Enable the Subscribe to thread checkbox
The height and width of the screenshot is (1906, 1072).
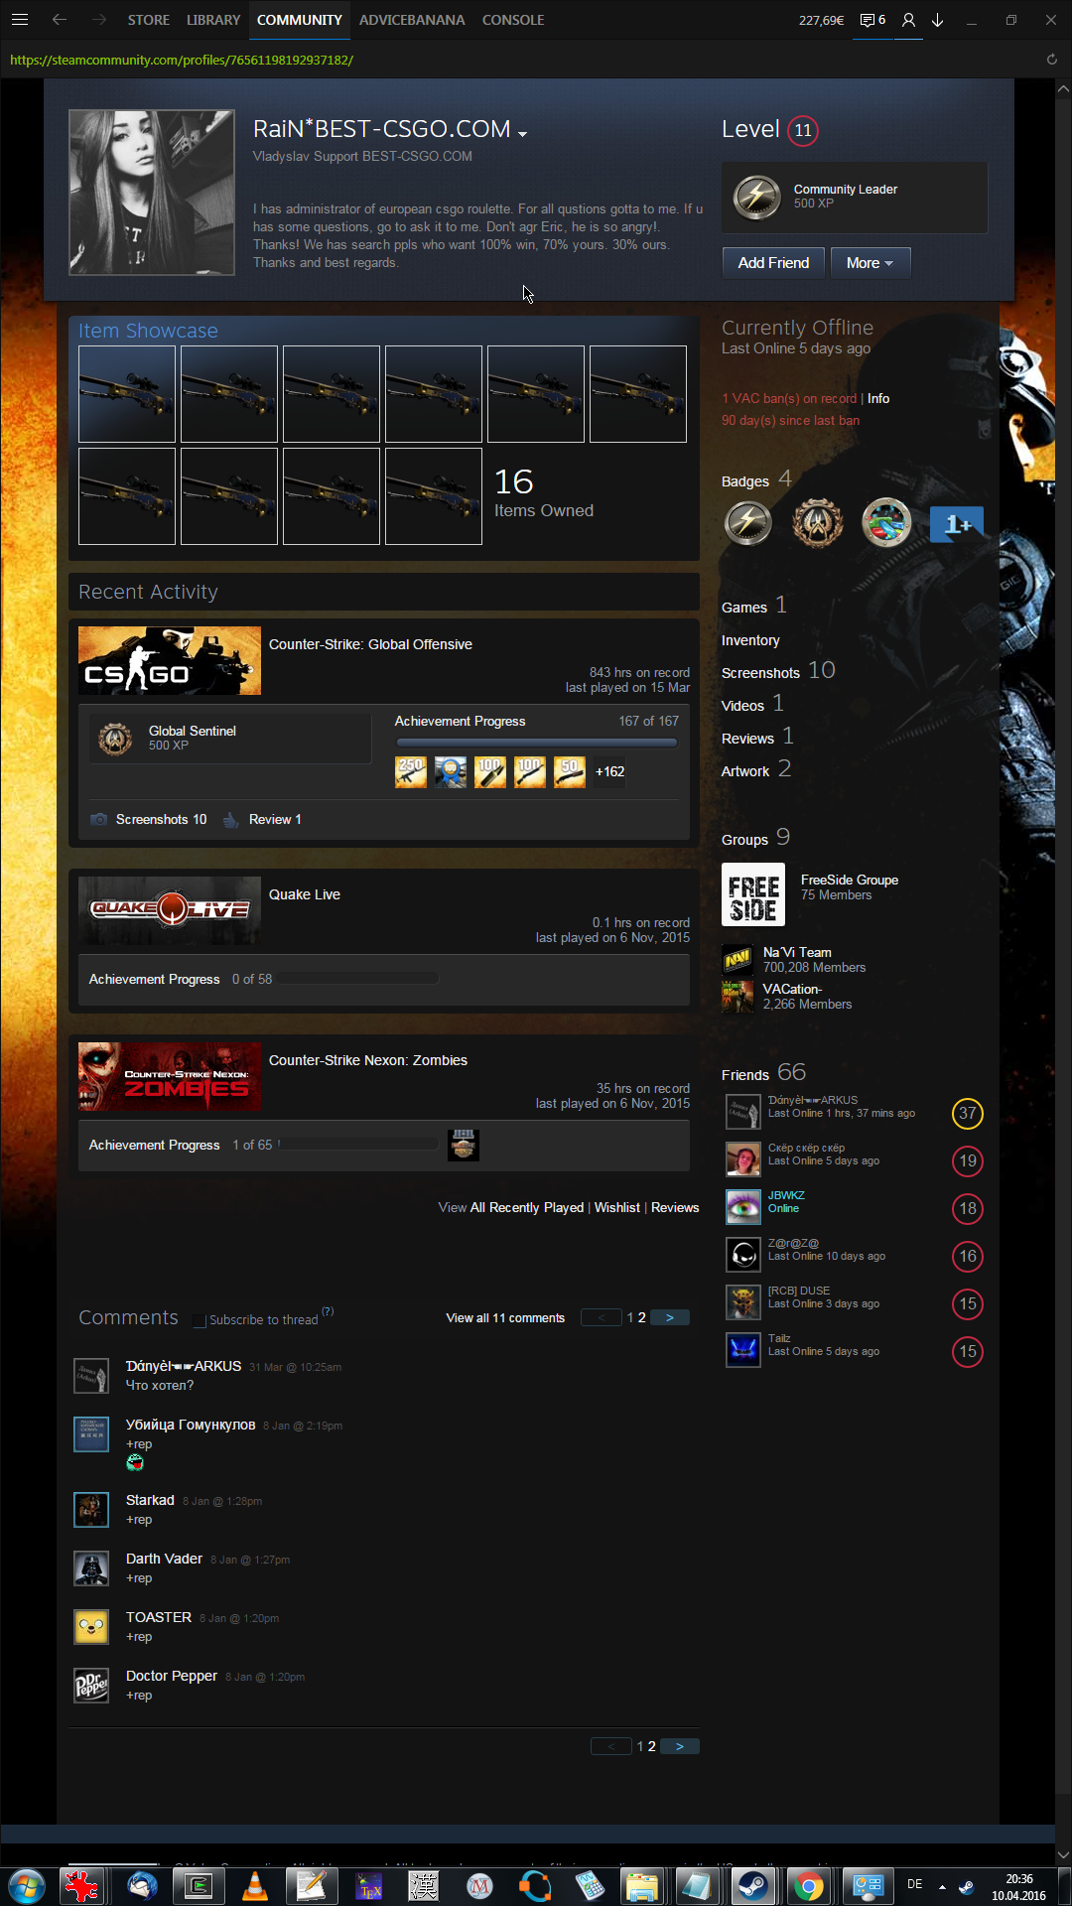(200, 1320)
